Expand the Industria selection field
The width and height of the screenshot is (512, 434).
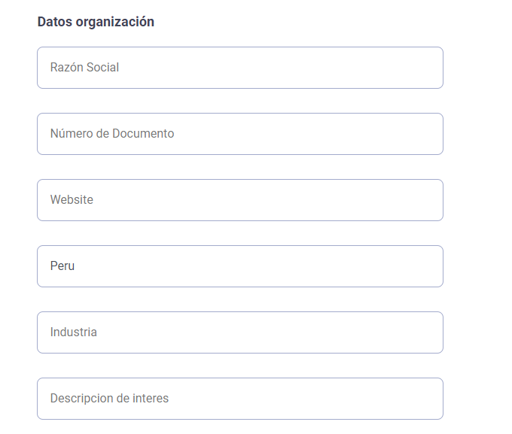(239, 332)
